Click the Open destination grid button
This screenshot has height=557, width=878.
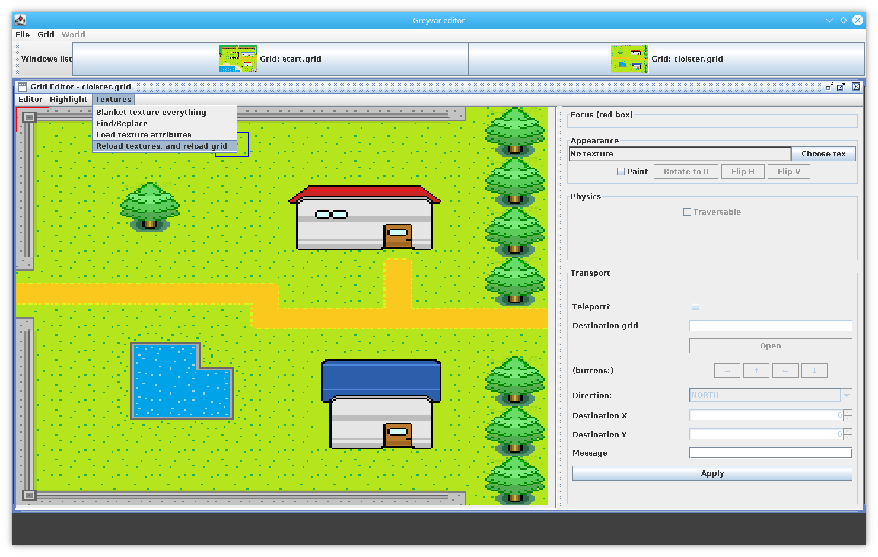771,346
